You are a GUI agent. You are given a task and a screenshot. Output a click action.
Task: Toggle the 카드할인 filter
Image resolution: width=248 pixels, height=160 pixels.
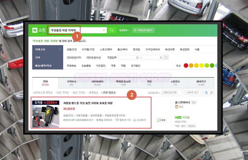pos(101,66)
